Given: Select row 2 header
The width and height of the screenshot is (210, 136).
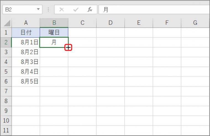Looking at the screenshot, I should 6,42.
